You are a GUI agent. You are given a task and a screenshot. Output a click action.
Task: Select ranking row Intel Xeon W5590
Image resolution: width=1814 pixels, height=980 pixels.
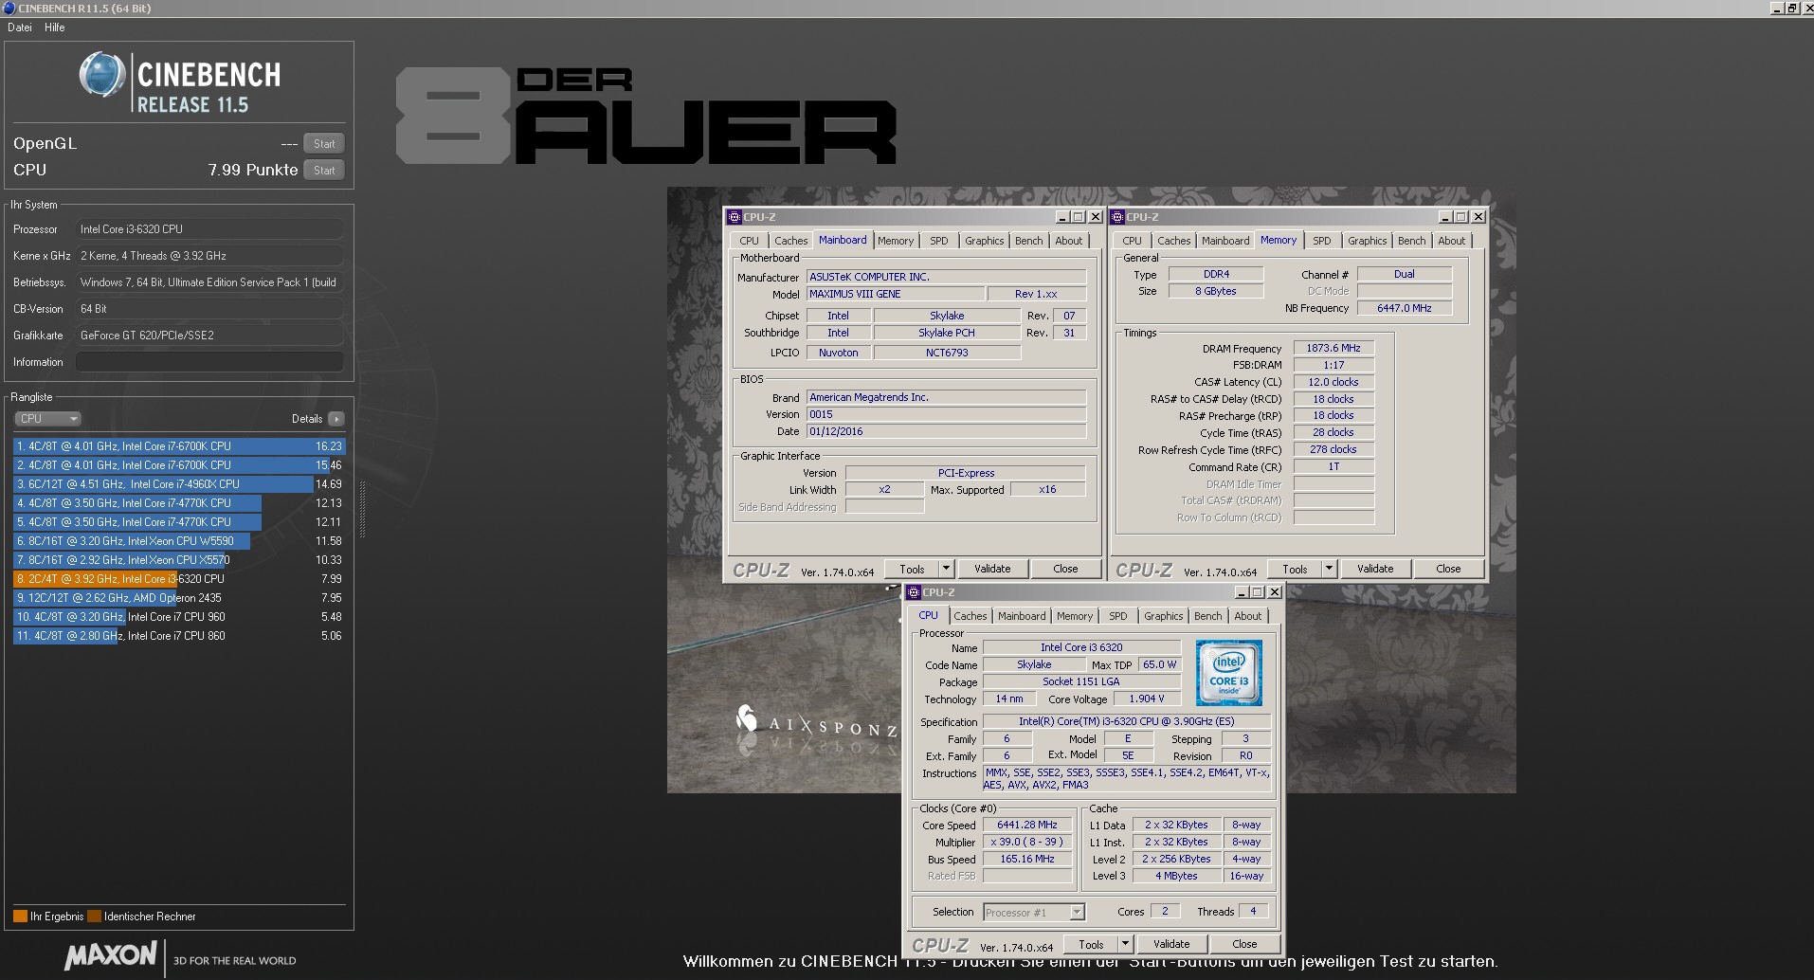[179, 541]
